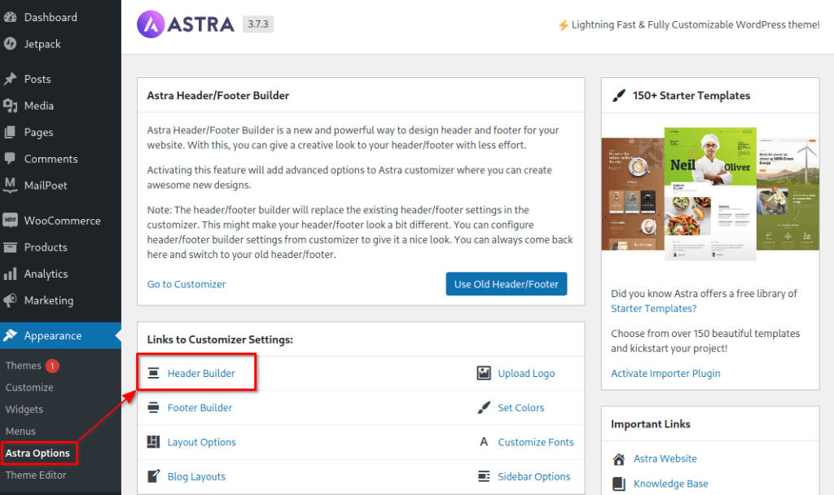Click the WooCommerce Woo icon
Screen dimensions: 834x495
point(10,220)
